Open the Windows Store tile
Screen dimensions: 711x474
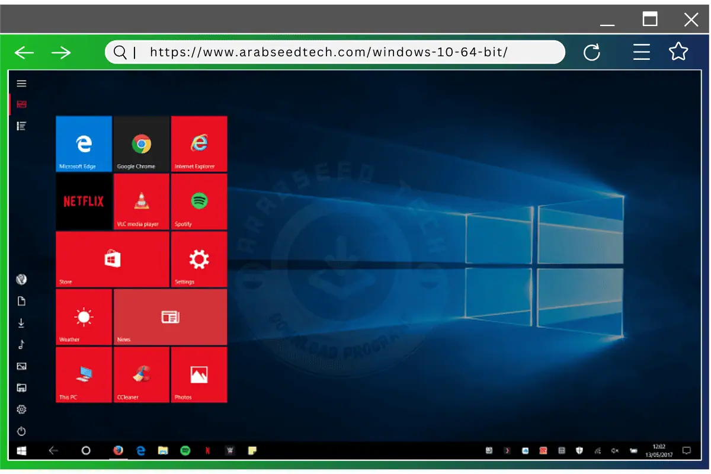[x=111, y=258]
